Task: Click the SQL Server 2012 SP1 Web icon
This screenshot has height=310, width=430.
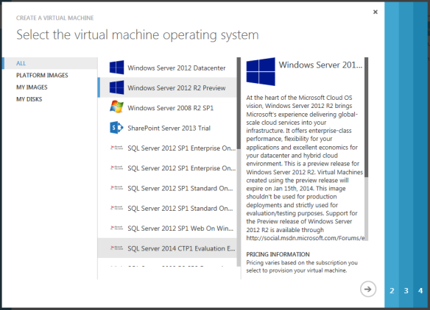Action: (x=116, y=228)
